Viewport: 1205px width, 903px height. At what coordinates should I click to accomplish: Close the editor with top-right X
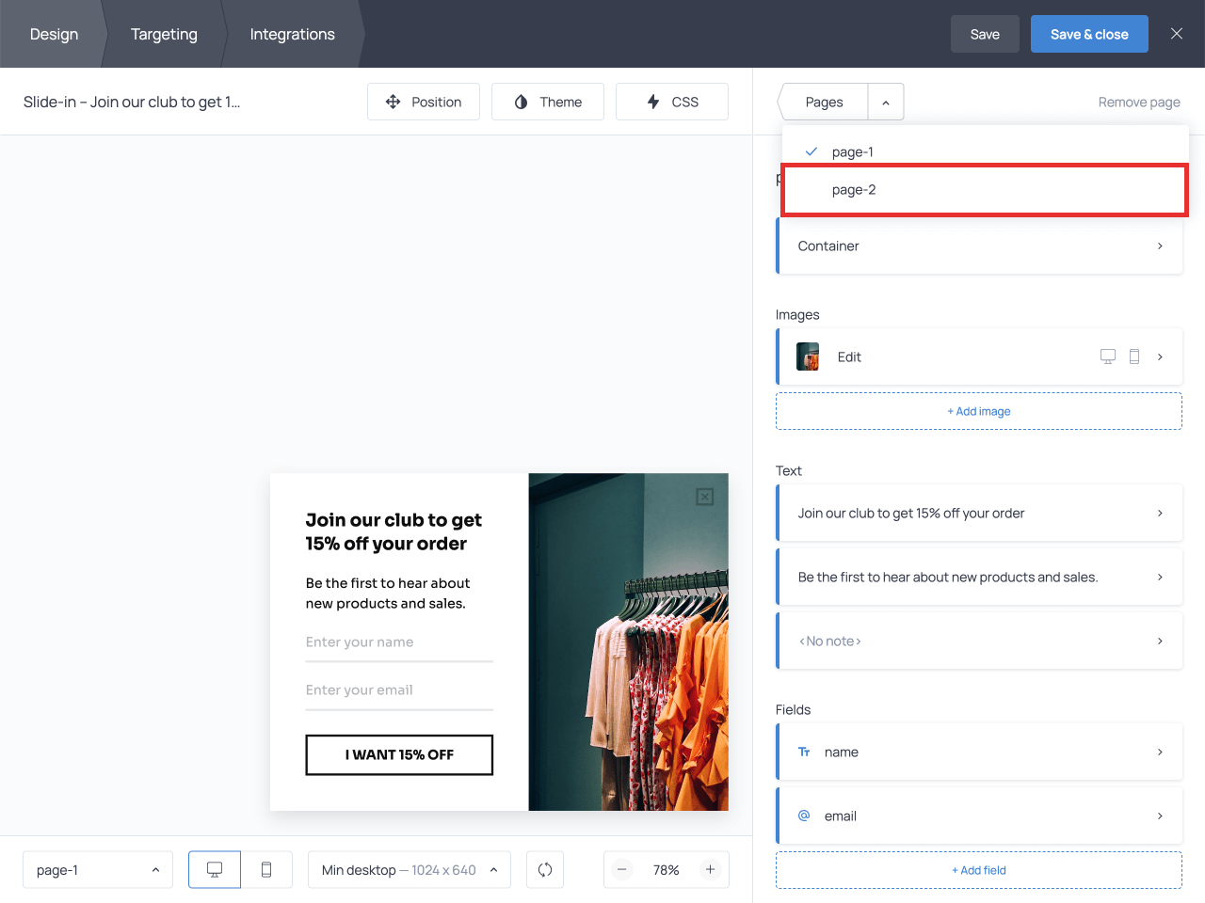point(1177,34)
